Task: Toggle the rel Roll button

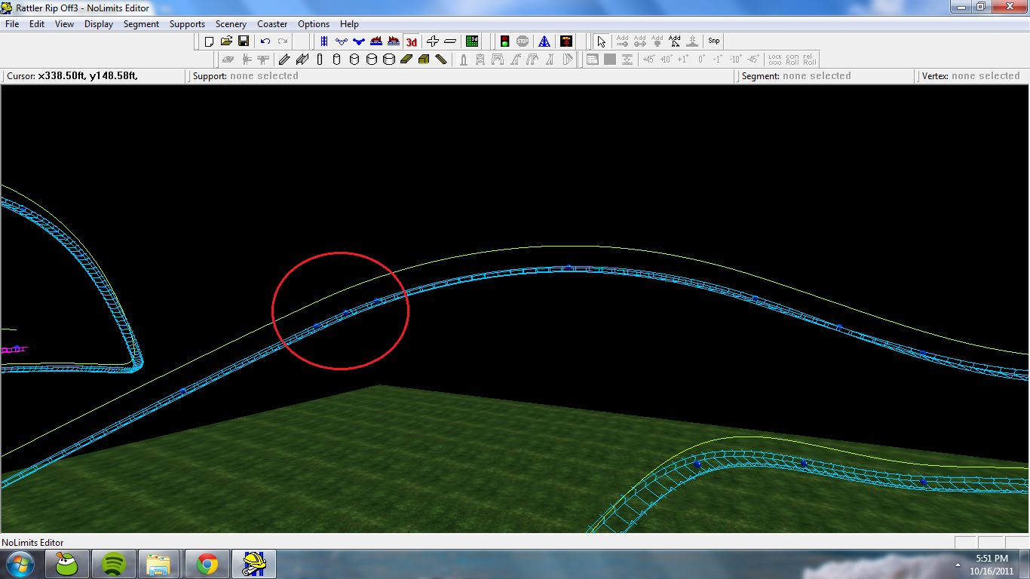Action: point(810,59)
